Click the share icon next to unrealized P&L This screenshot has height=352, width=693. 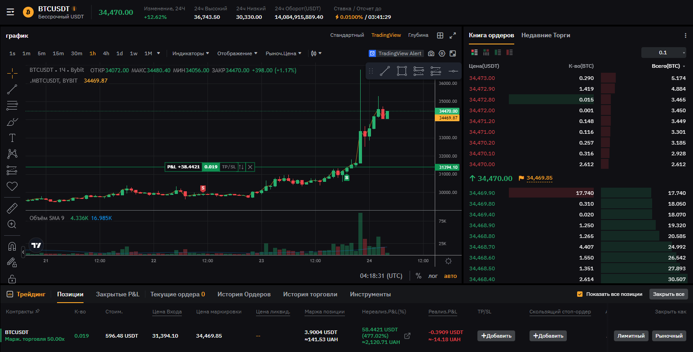point(407,336)
